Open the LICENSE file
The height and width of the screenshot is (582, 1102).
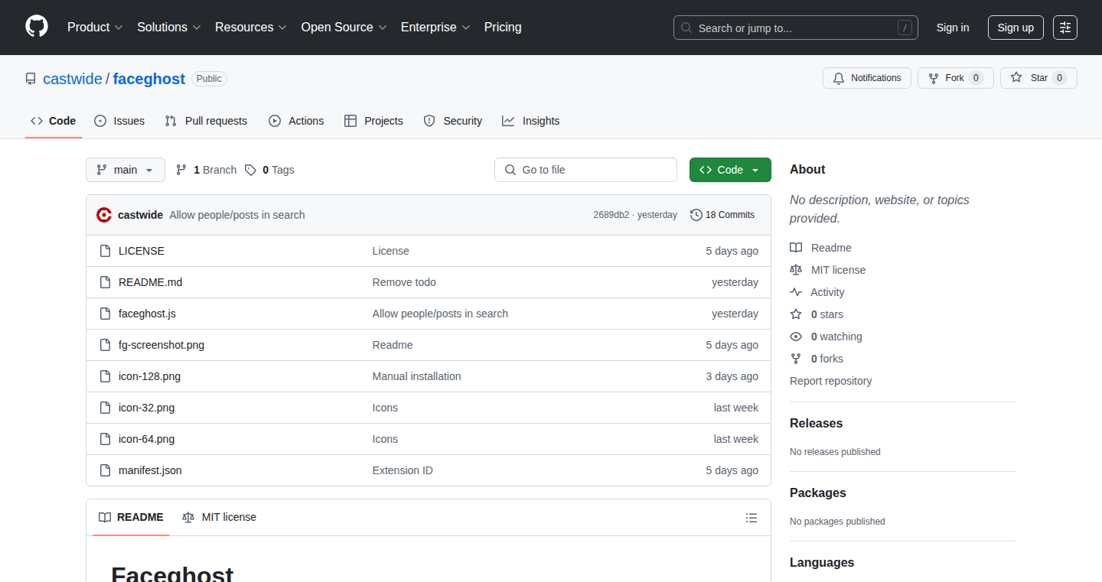(142, 251)
